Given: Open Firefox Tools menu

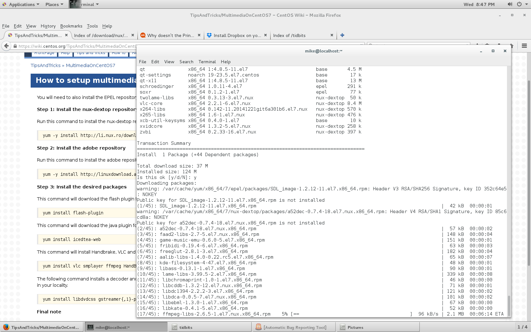Looking at the screenshot, I should pyautogui.click(x=92, y=26).
